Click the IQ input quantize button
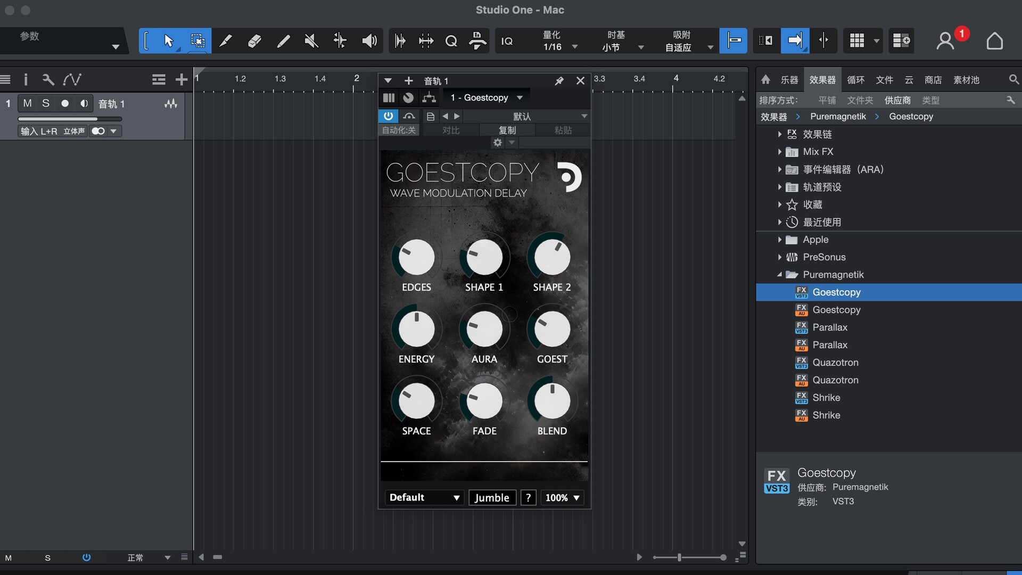The width and height of the screenshot is (1022, 575). 507,41
